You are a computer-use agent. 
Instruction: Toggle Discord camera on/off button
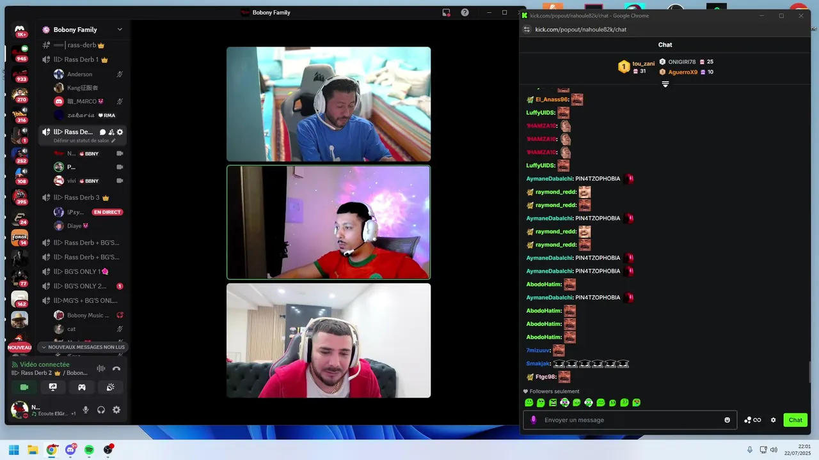click(24, 387)
